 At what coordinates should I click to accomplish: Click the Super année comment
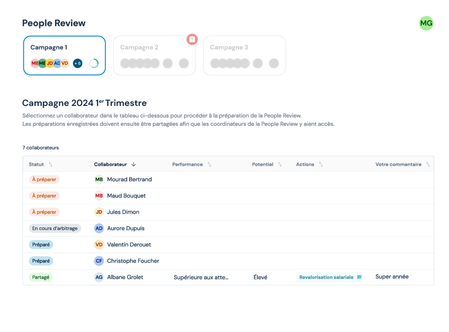[x=392, y=277]
